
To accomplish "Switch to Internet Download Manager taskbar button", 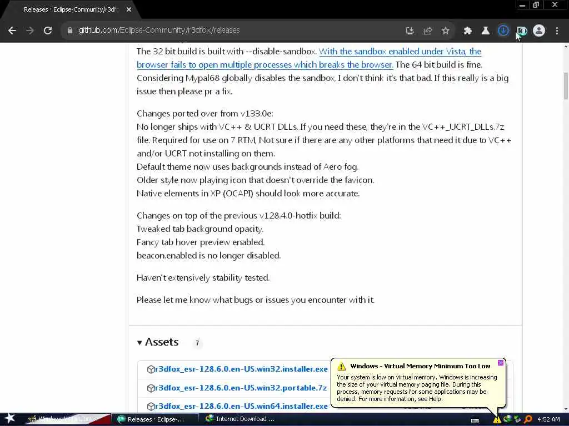I will pyautogui.click(x=240, y=419).
